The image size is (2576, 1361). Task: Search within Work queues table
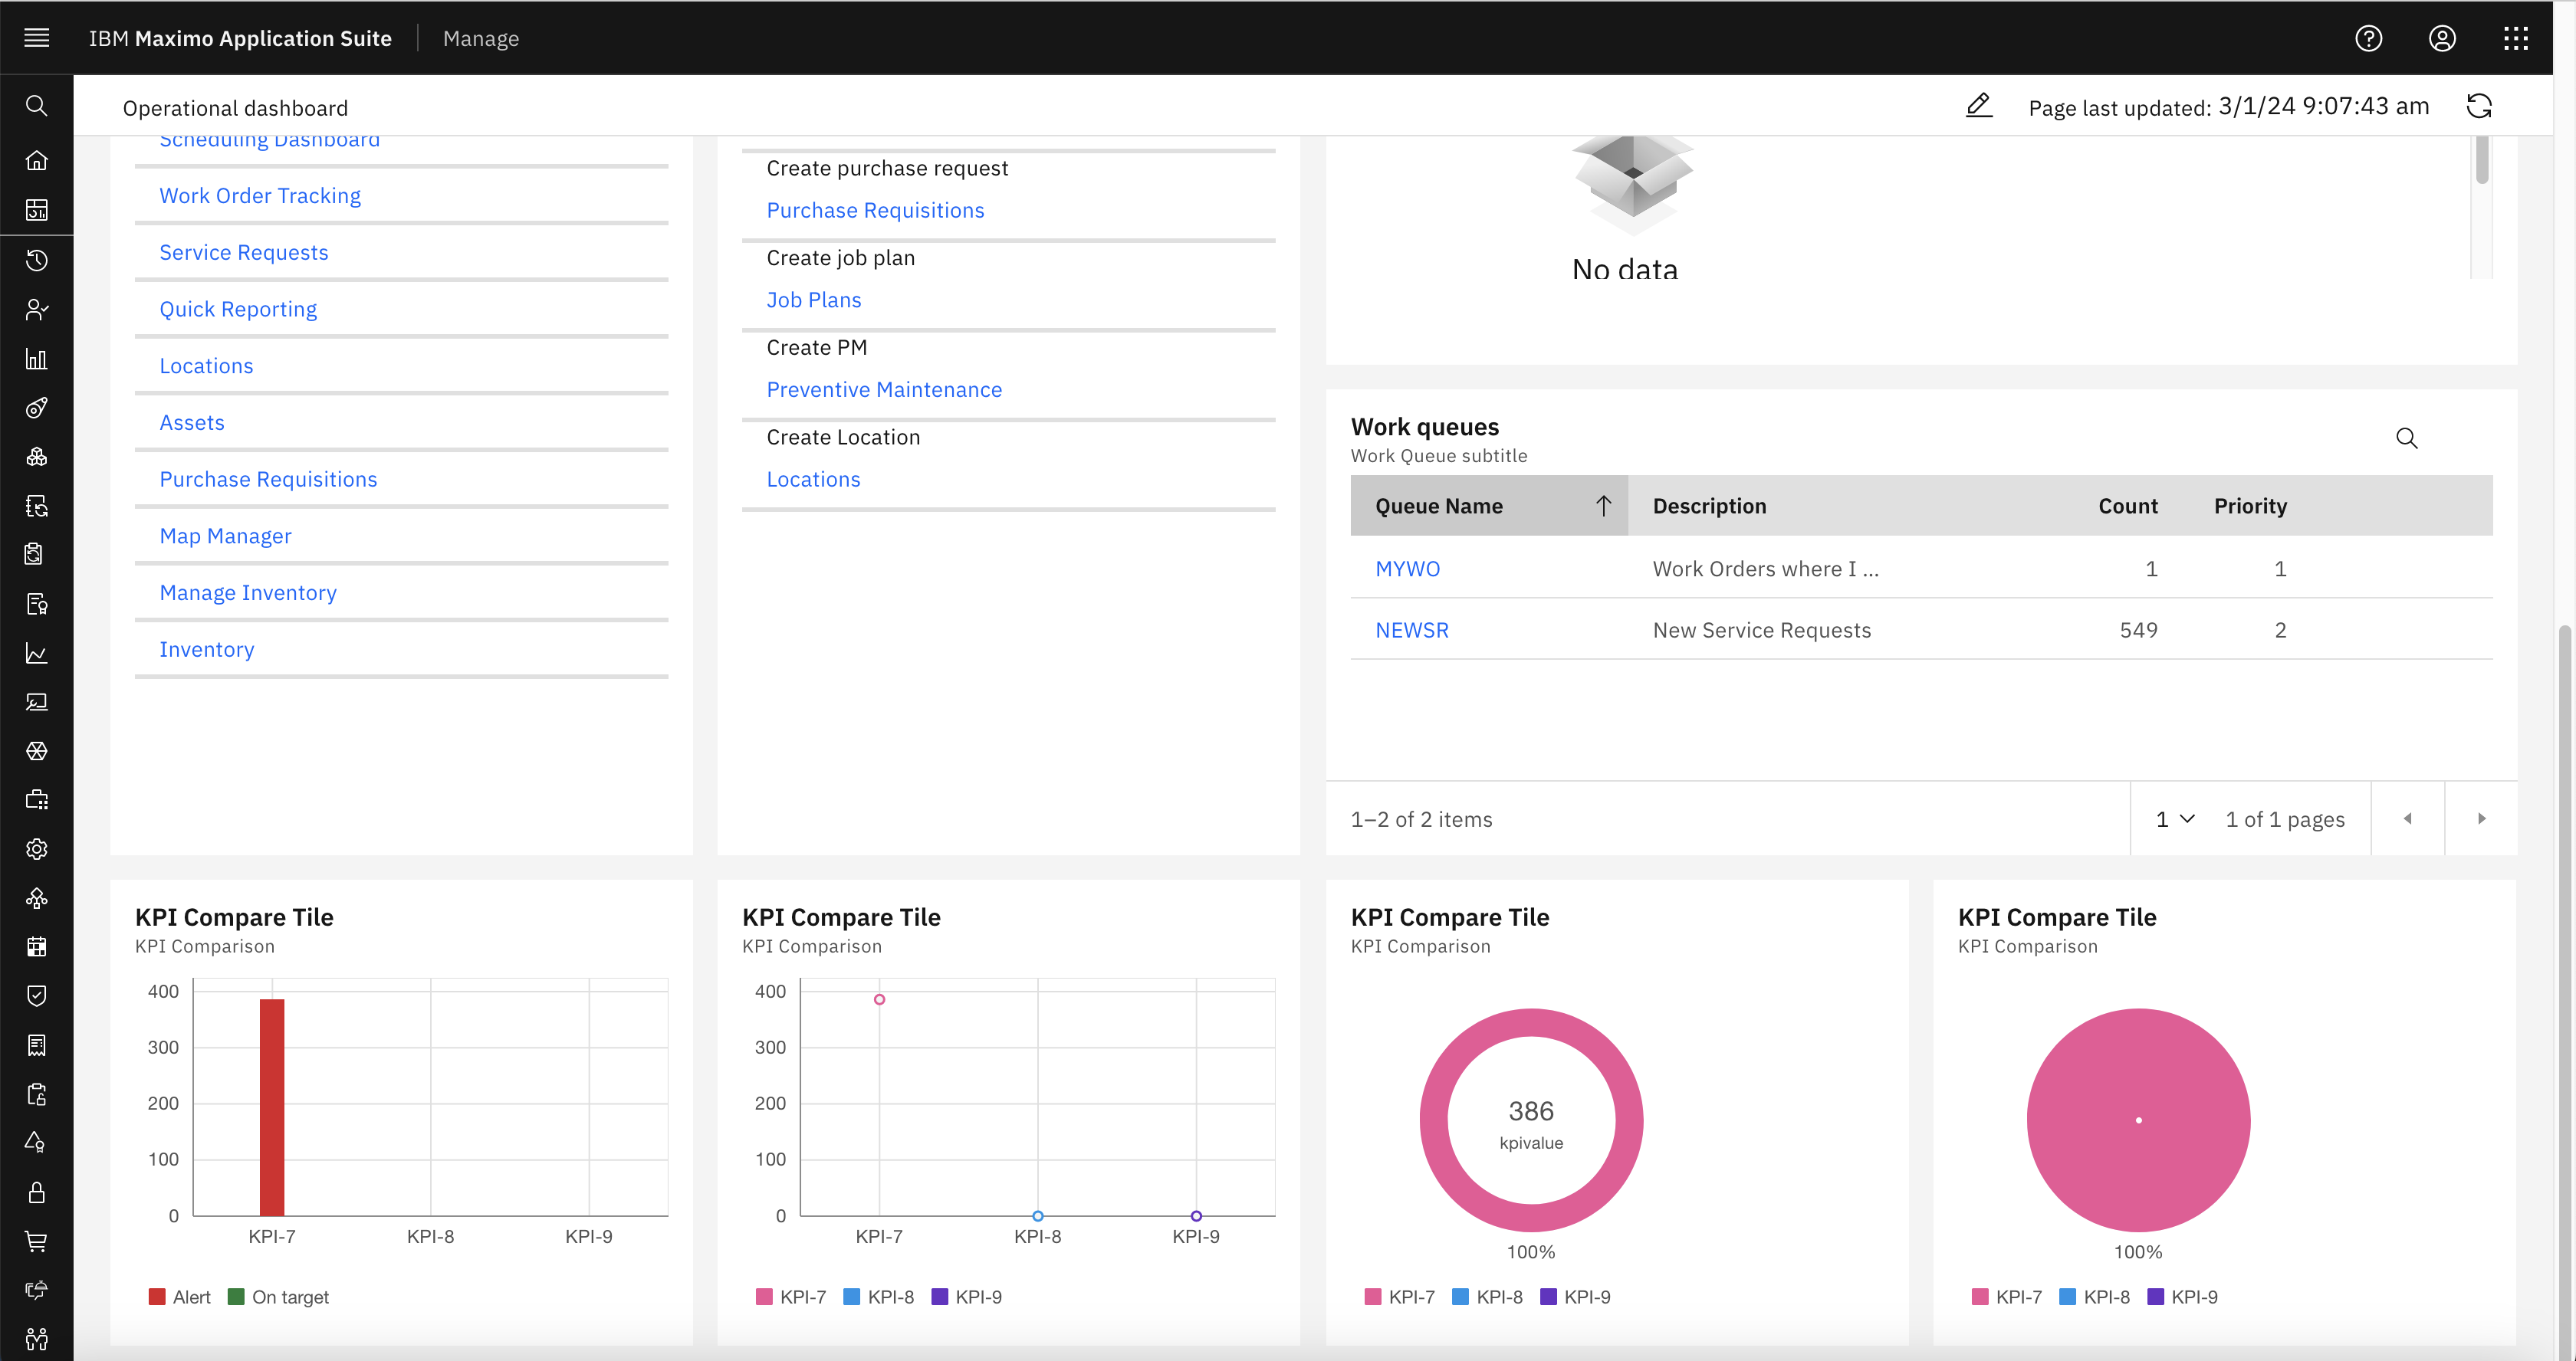(x=2406, y=438)
